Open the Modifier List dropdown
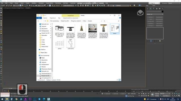The image size is (181, 101). tap(155, 14)
